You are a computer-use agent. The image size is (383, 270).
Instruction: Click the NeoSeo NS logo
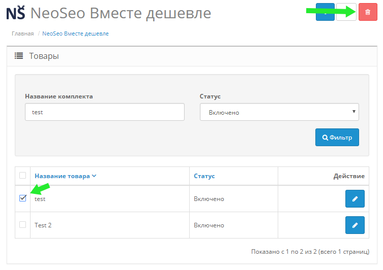[x=16, y=13]
